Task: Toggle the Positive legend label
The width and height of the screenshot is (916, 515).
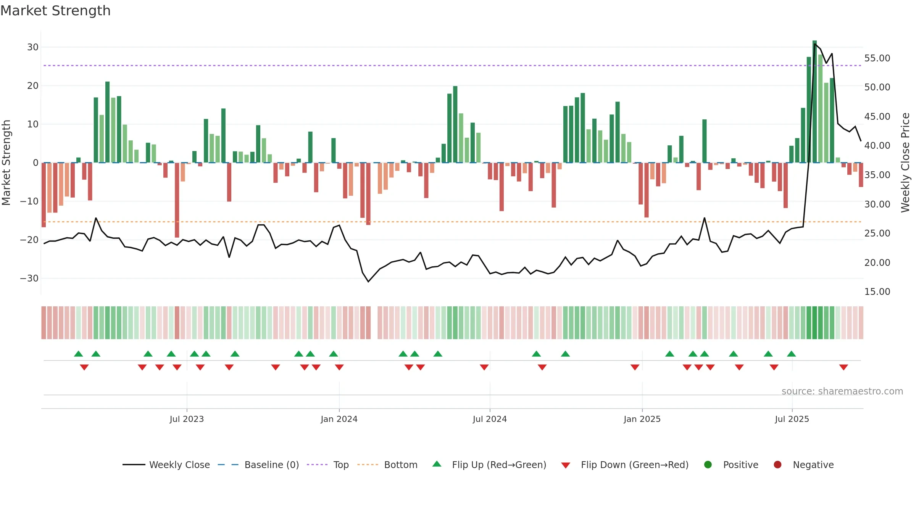Action: (741, 465)
